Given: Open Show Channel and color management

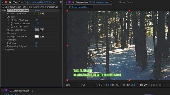Looking at the screenshot, I should 124,85.
